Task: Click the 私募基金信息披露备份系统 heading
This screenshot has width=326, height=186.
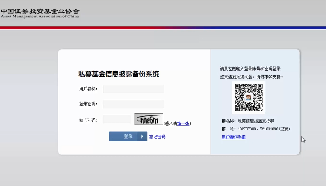Action: [119, 74]
